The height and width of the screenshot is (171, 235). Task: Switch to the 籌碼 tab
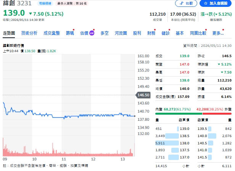[x=70, y=33]
